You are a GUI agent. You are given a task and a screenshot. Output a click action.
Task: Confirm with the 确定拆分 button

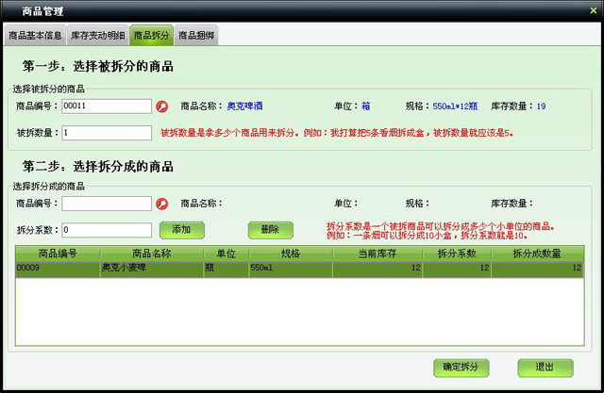[460, 367]
